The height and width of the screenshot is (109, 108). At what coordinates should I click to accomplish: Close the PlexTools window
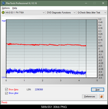point(103,3)
